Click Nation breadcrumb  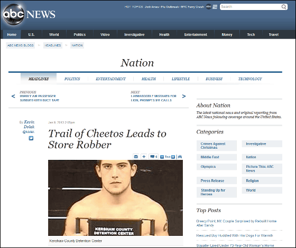77,45
